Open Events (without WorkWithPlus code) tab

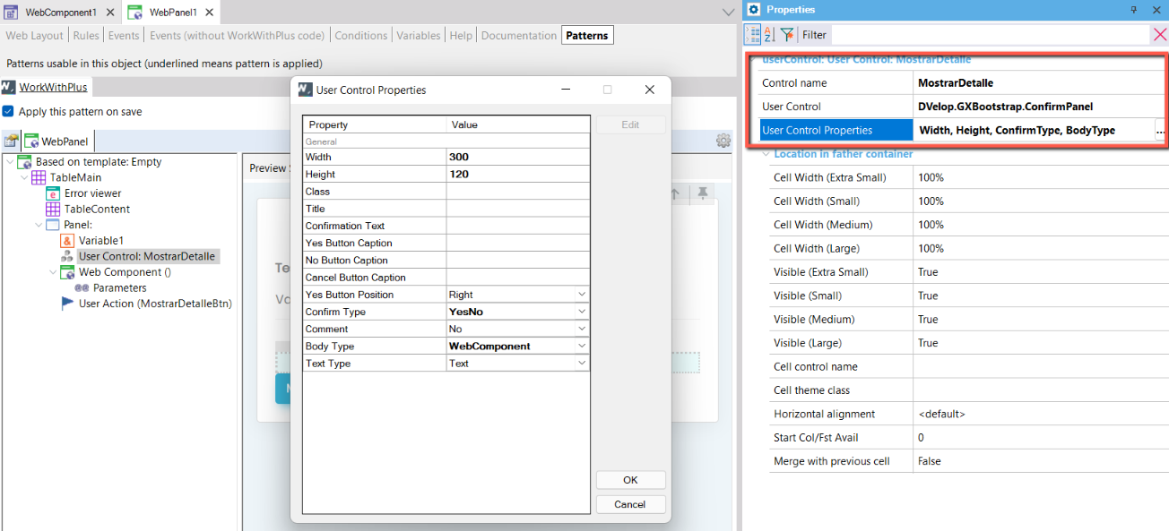pyautogui.click(x=237, y=36)
